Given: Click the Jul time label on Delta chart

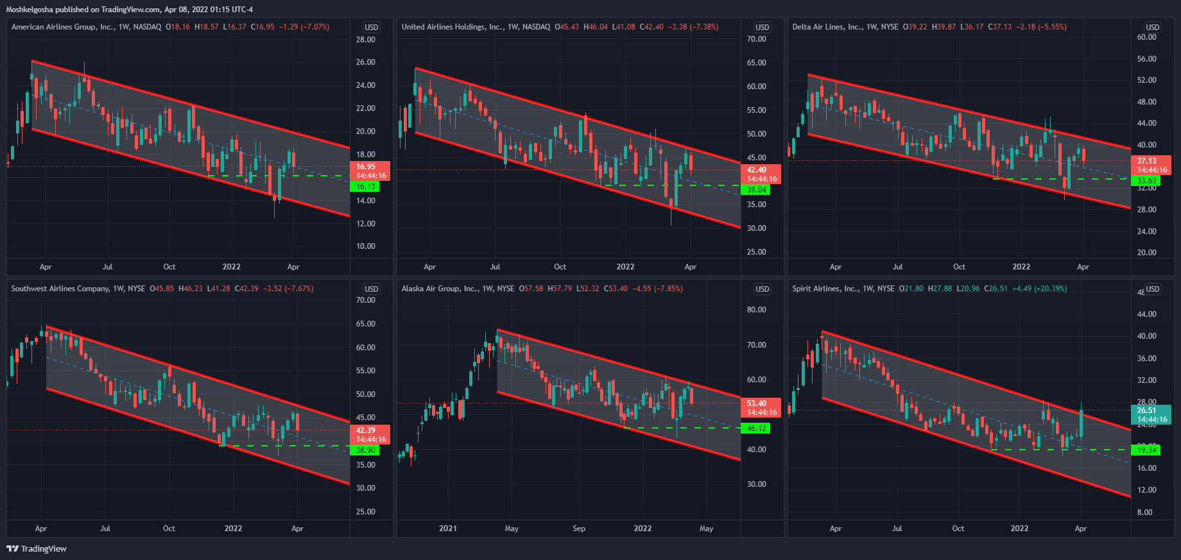Looking at the screenshot, I should (897, 267).
